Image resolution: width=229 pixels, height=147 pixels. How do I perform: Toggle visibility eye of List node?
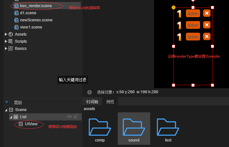(x=69, y=116)
